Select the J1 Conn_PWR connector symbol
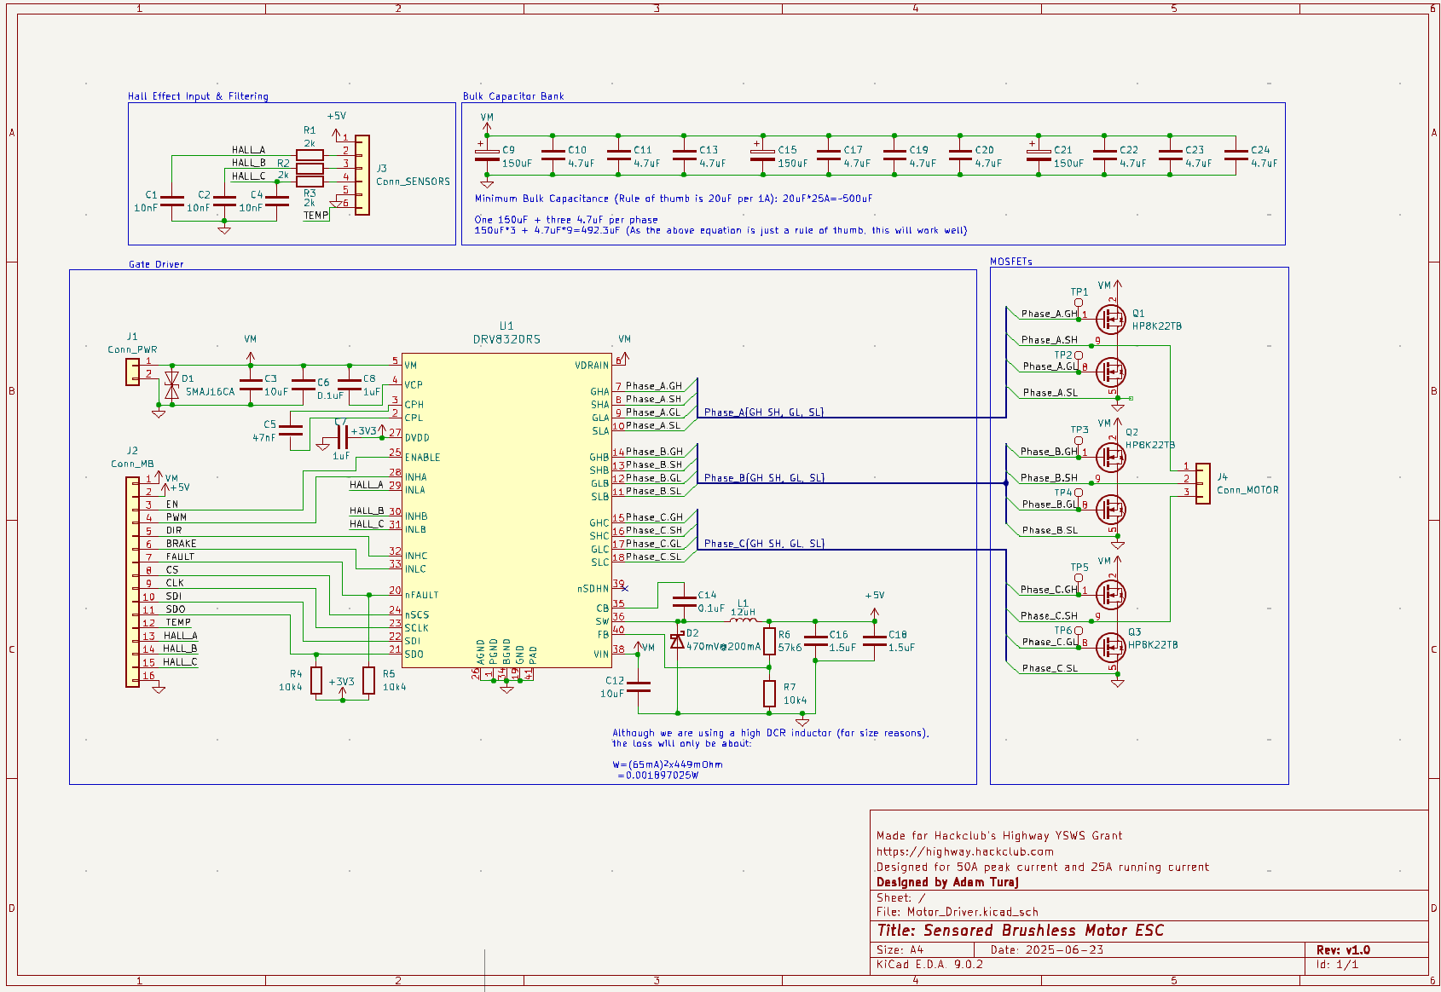The height and width of the screenshot is (992, 1441). (x=132, y=372)
